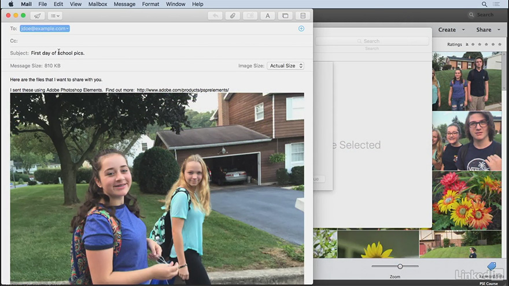Open the Help menu
This screenshot has width=509, height=286.
(198, 4)
